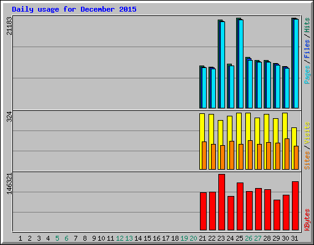Viewport: 314px width, 245px height.
Task: Click day 6 weekend label
Action: [66, 238]
